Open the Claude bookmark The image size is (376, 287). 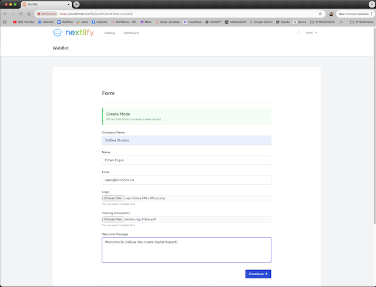pos(283,22)
